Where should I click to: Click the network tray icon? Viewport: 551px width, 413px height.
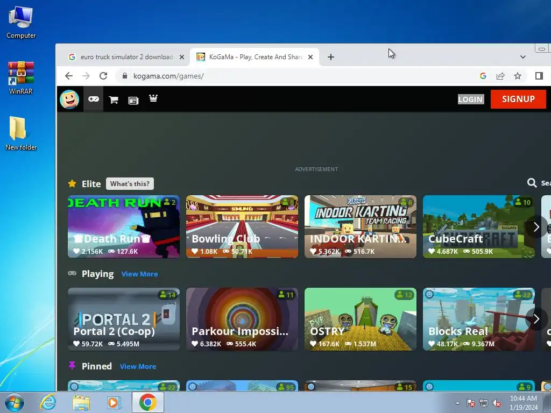coord(484,403)
